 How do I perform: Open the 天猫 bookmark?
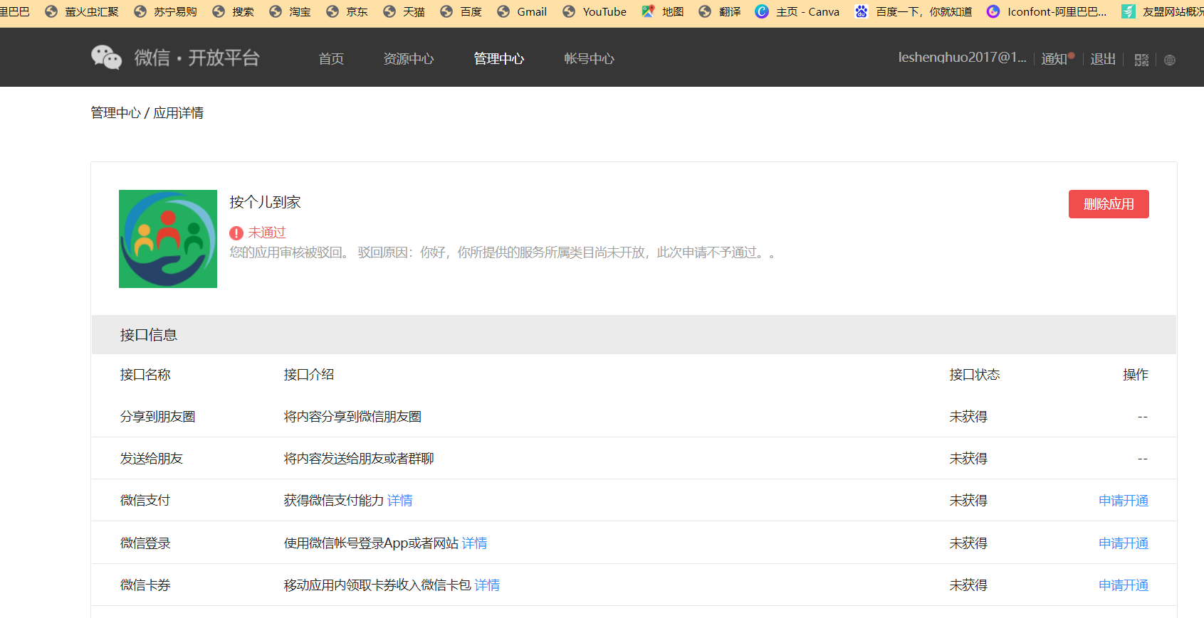404,11
